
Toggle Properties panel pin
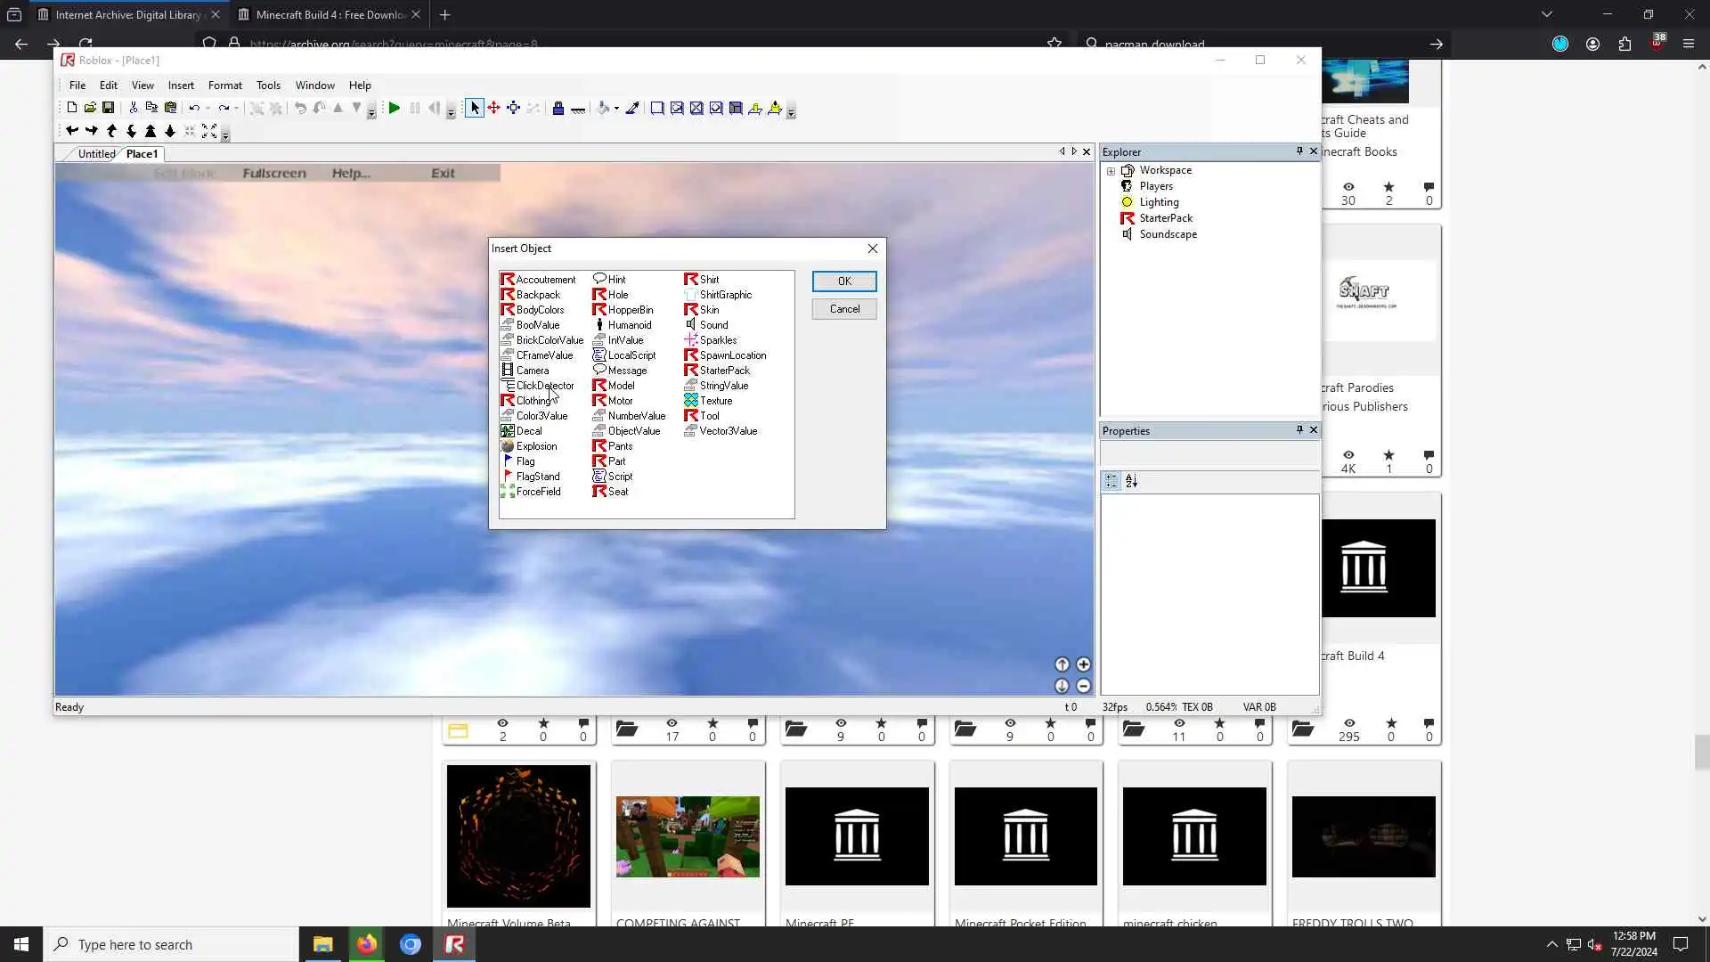click(1299, 430)
